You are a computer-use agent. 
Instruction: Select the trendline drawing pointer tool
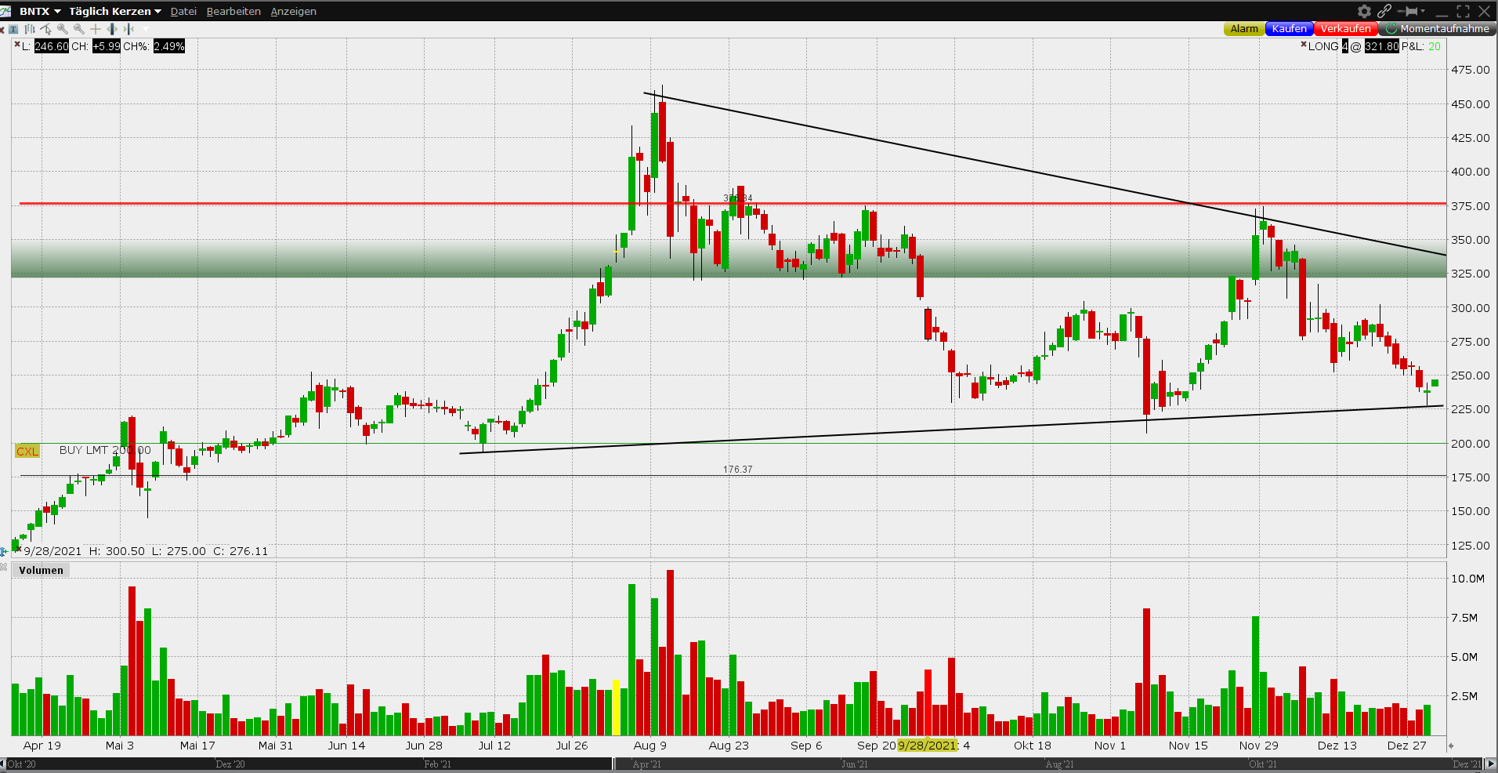pos(46,29)
